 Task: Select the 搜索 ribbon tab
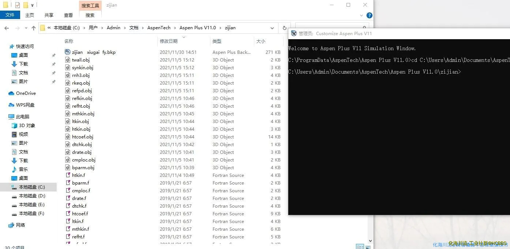90,15
